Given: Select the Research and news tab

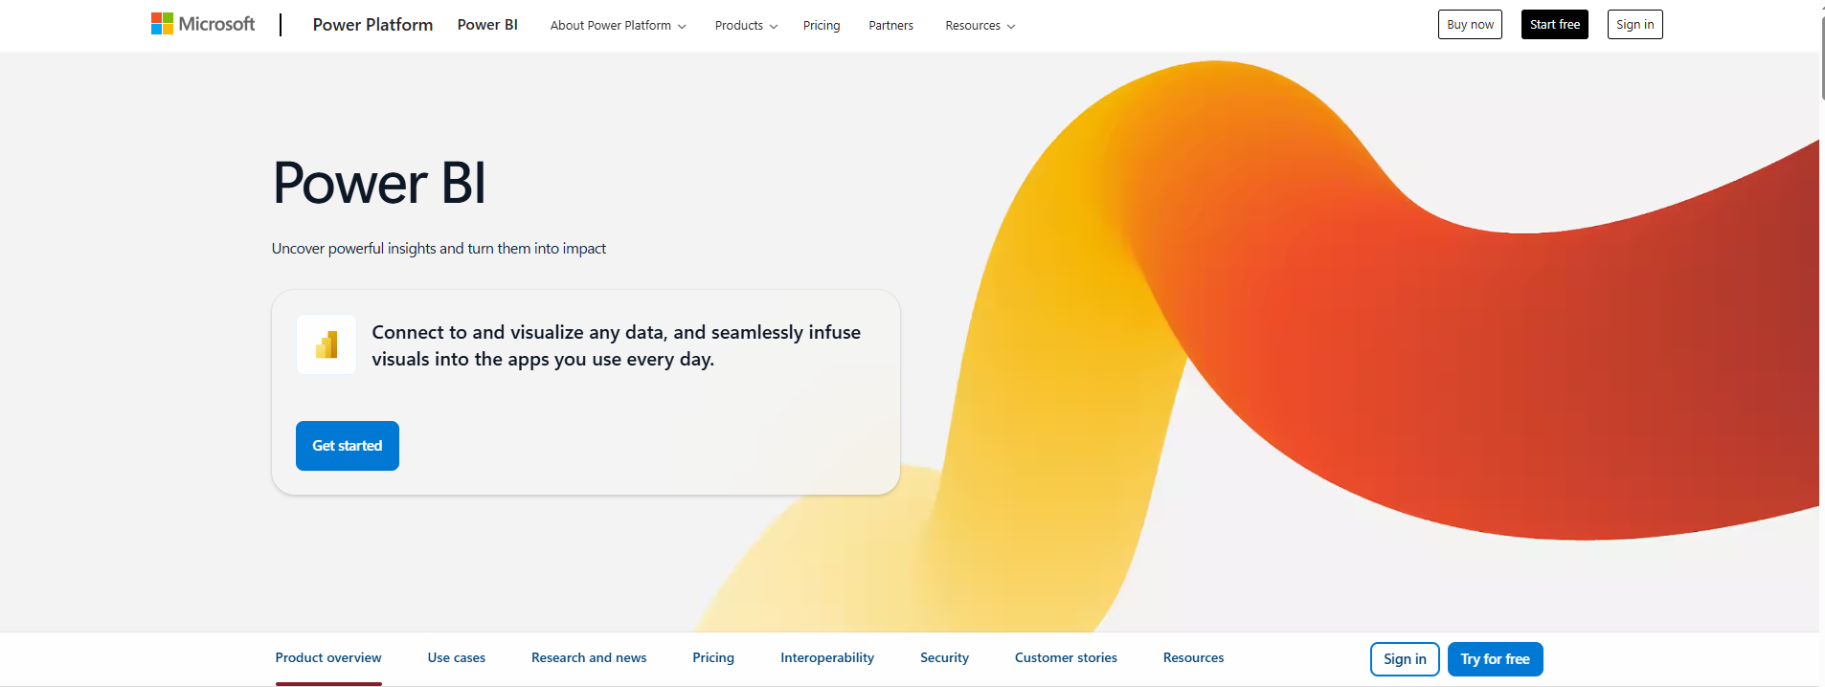Looking at the screenshot, I should coord(589,658).
